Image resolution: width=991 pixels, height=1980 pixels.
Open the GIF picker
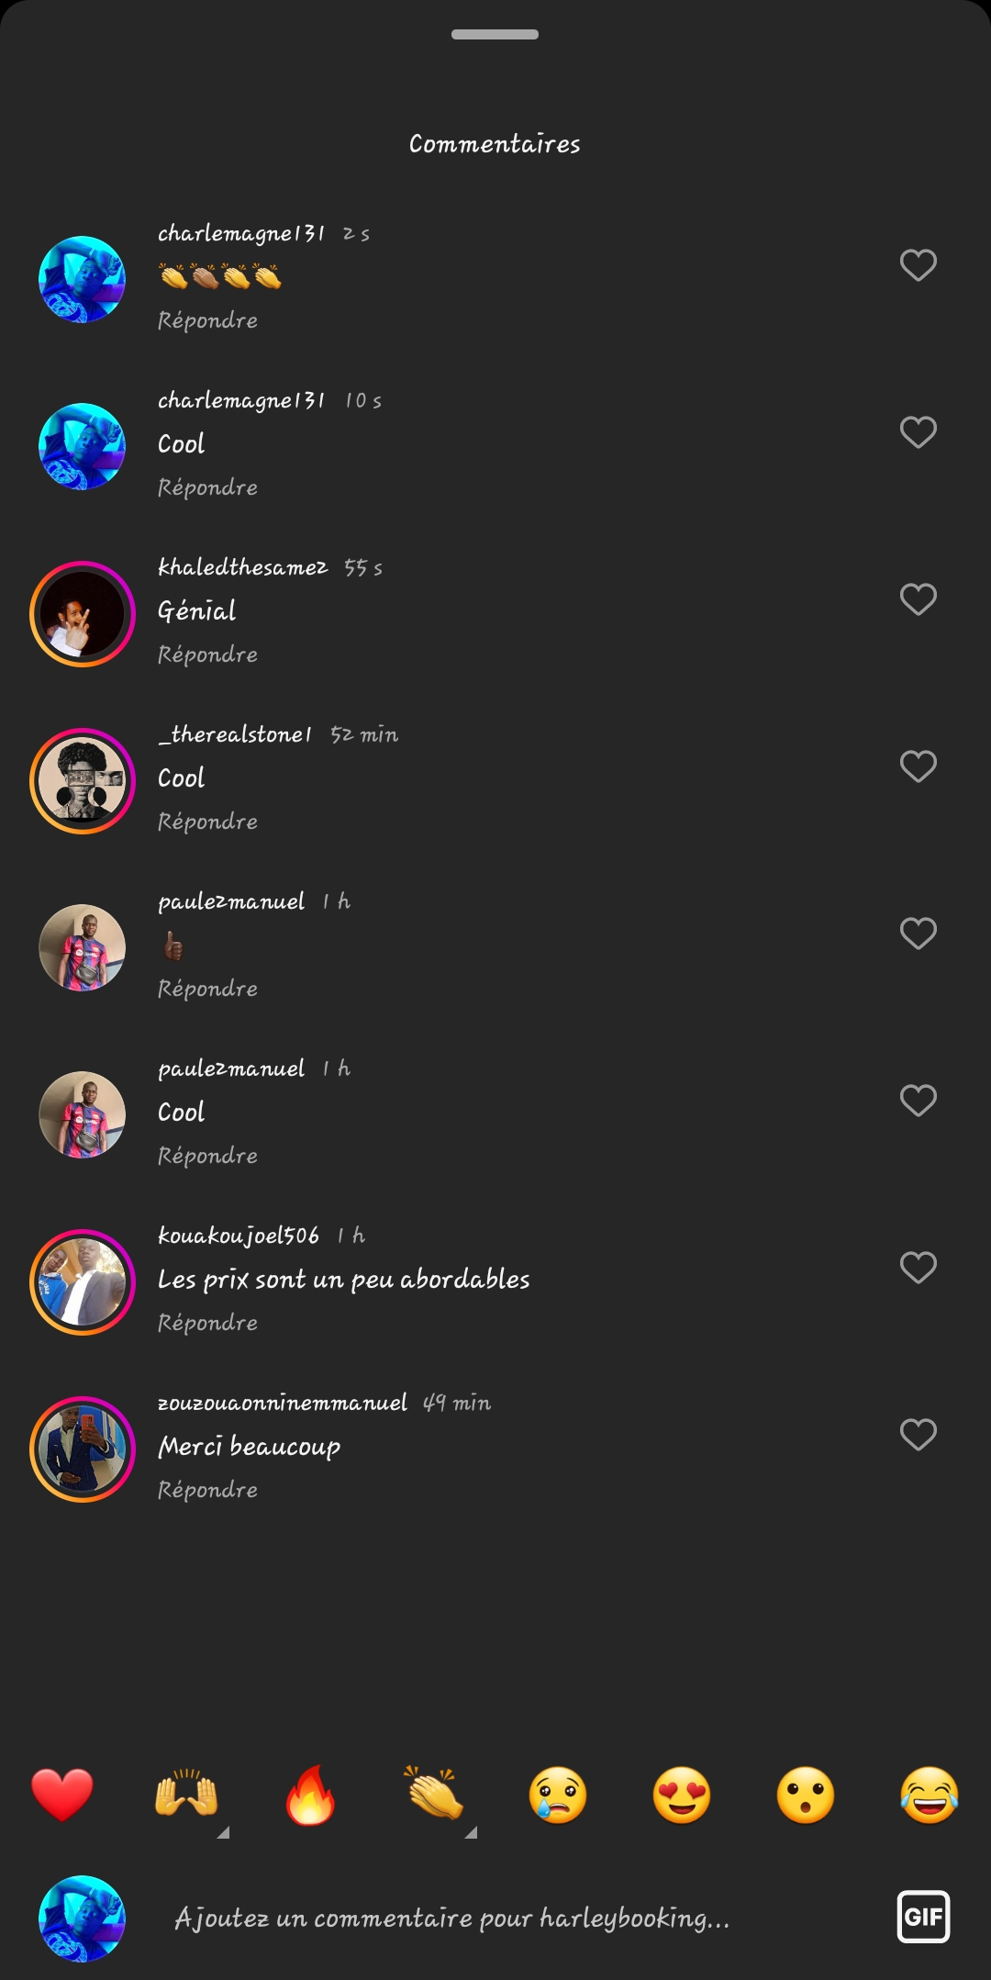tap(923, 1917)
